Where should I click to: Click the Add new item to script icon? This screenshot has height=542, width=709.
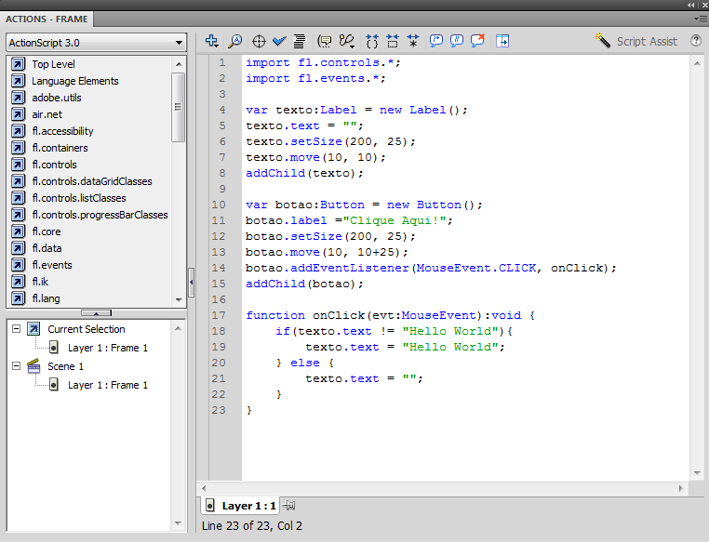tap(212, 41)
